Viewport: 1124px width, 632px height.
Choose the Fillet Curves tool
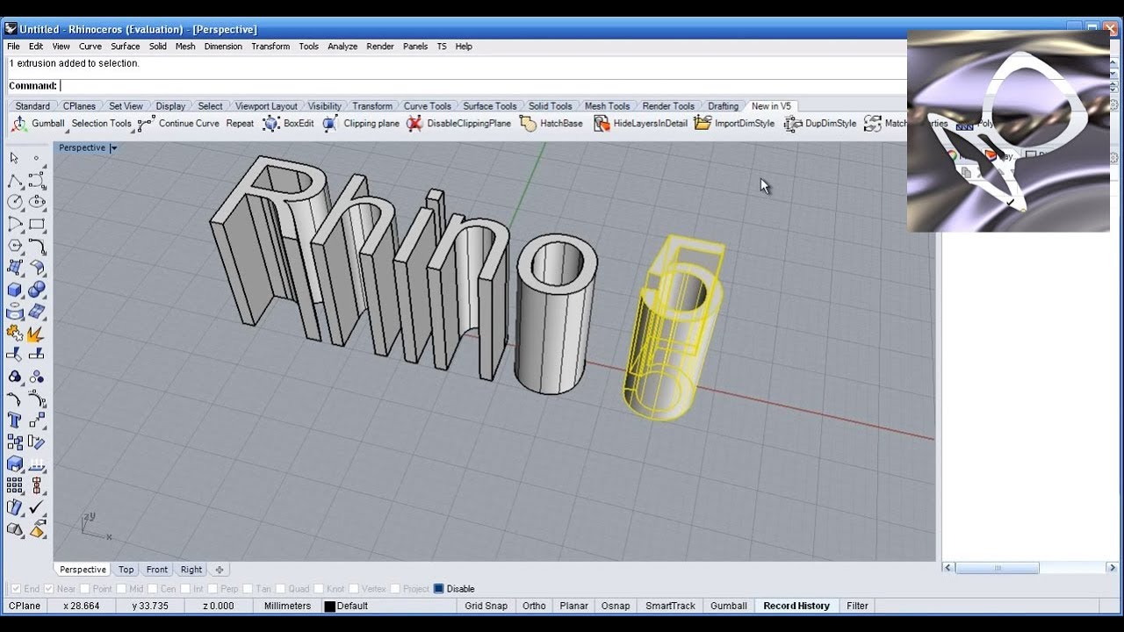point(36,246)
